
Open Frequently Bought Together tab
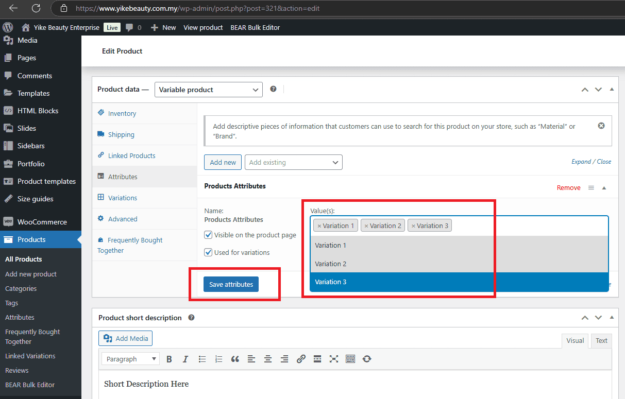pyautogui.click(x=145, y=245)
